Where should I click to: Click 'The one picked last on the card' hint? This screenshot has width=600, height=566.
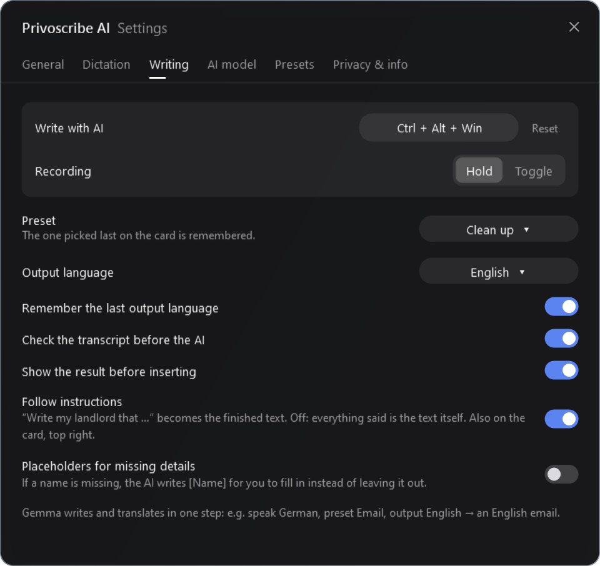coord(139,236)
